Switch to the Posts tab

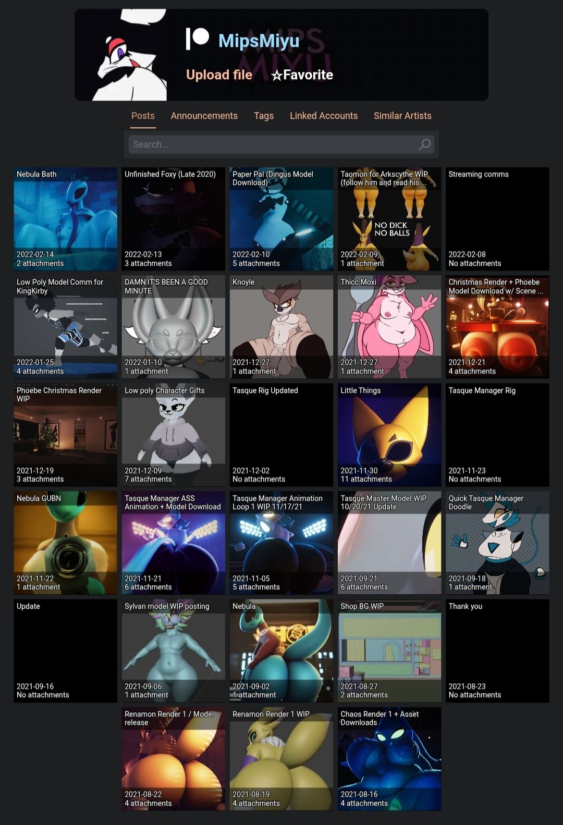pos(143,116)
